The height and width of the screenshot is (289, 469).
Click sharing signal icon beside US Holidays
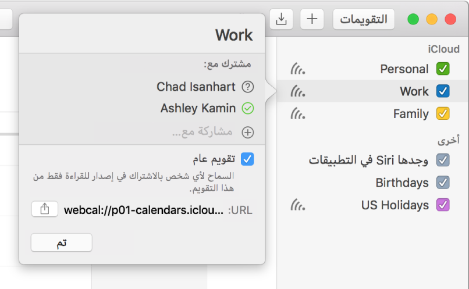click(x=297, y=205)
